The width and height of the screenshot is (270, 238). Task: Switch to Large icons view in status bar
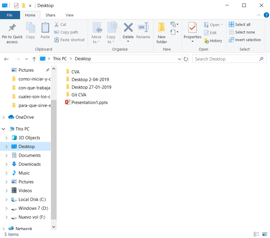coord(265,234)
